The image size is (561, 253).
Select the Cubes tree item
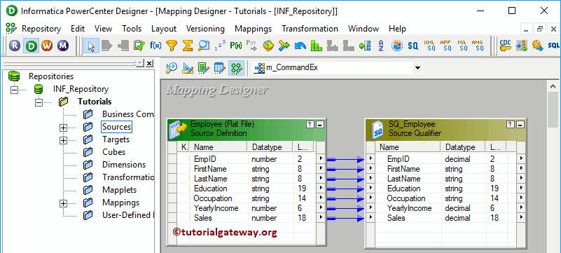[113, 152]
